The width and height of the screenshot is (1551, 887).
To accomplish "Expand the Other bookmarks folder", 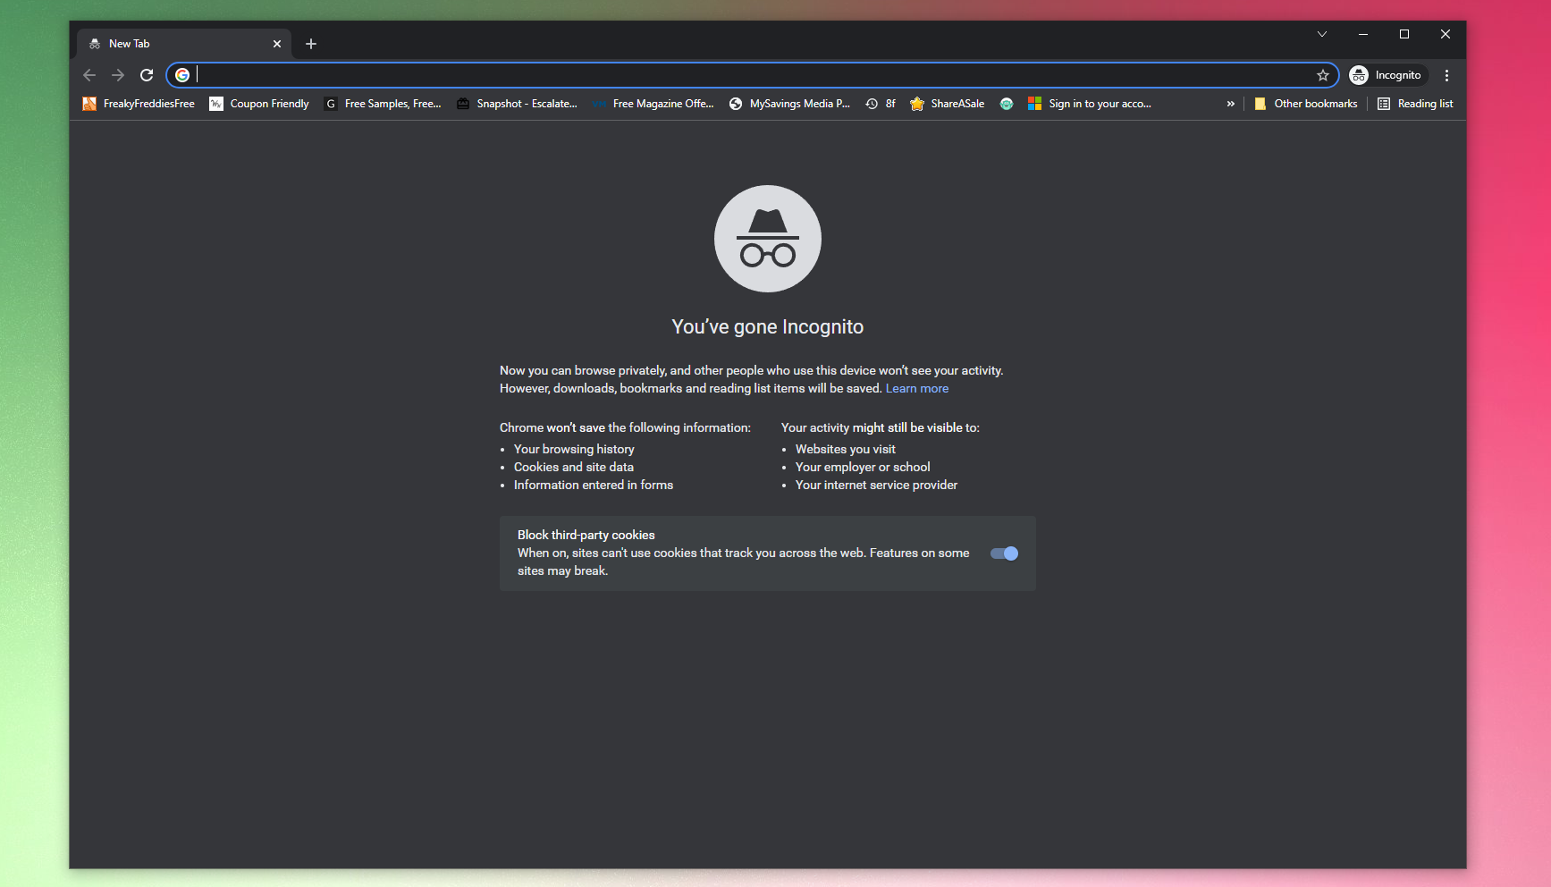I will [1306, 104].
